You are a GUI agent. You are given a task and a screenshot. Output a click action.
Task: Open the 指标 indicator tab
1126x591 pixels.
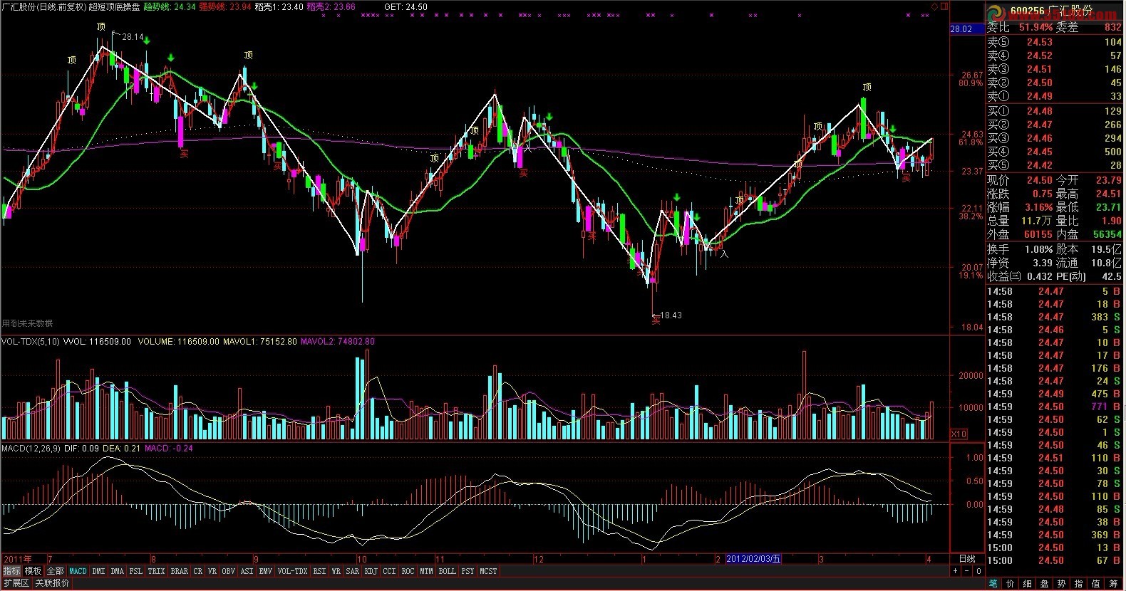(11, 571)
